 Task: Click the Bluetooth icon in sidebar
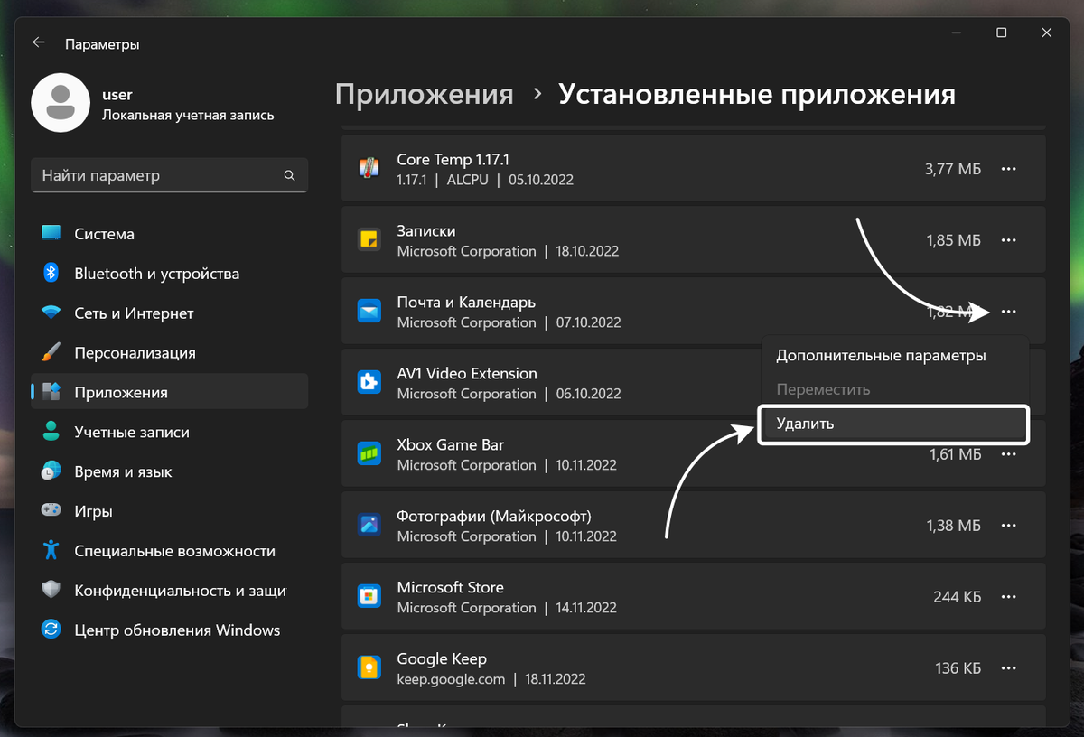coord(51,274)
